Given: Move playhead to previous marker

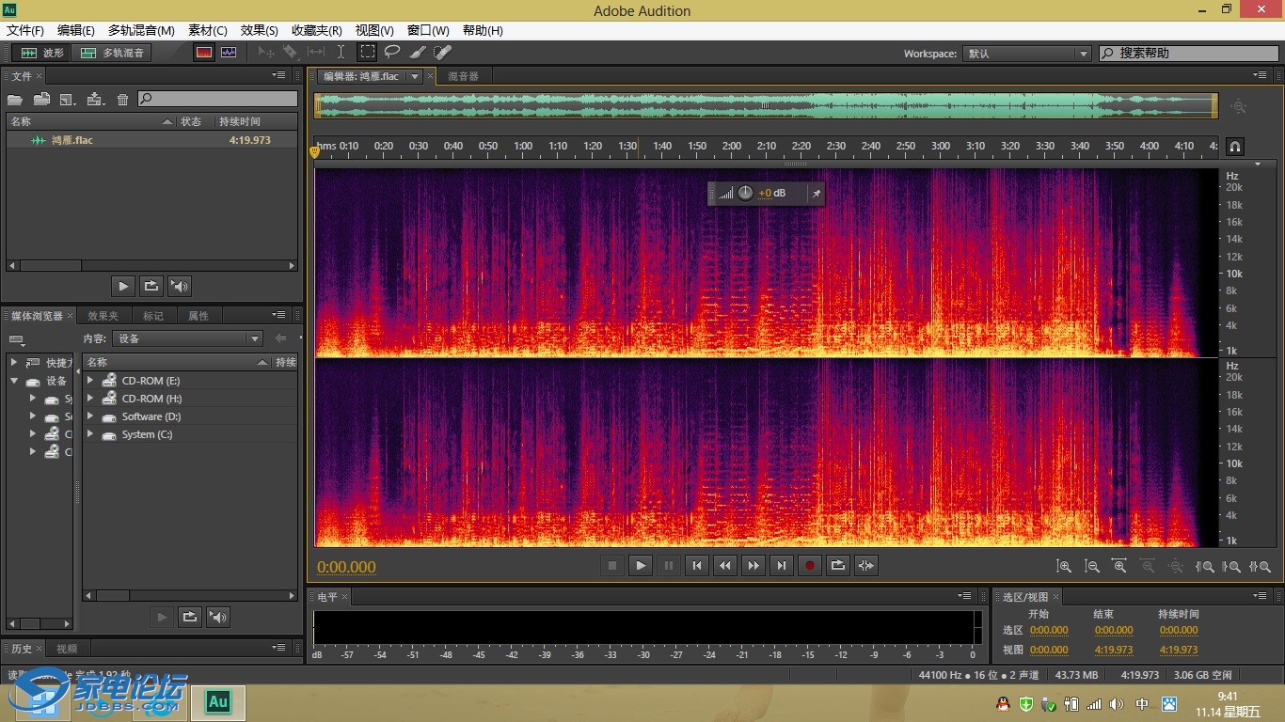Looking at the screenshot, I should coord(697,565).
